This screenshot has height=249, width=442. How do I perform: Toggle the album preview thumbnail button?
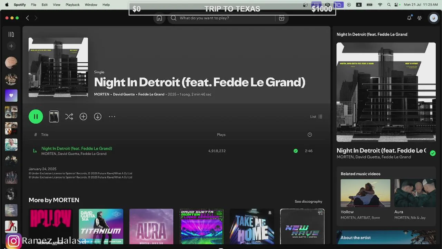tap(54, 117)
